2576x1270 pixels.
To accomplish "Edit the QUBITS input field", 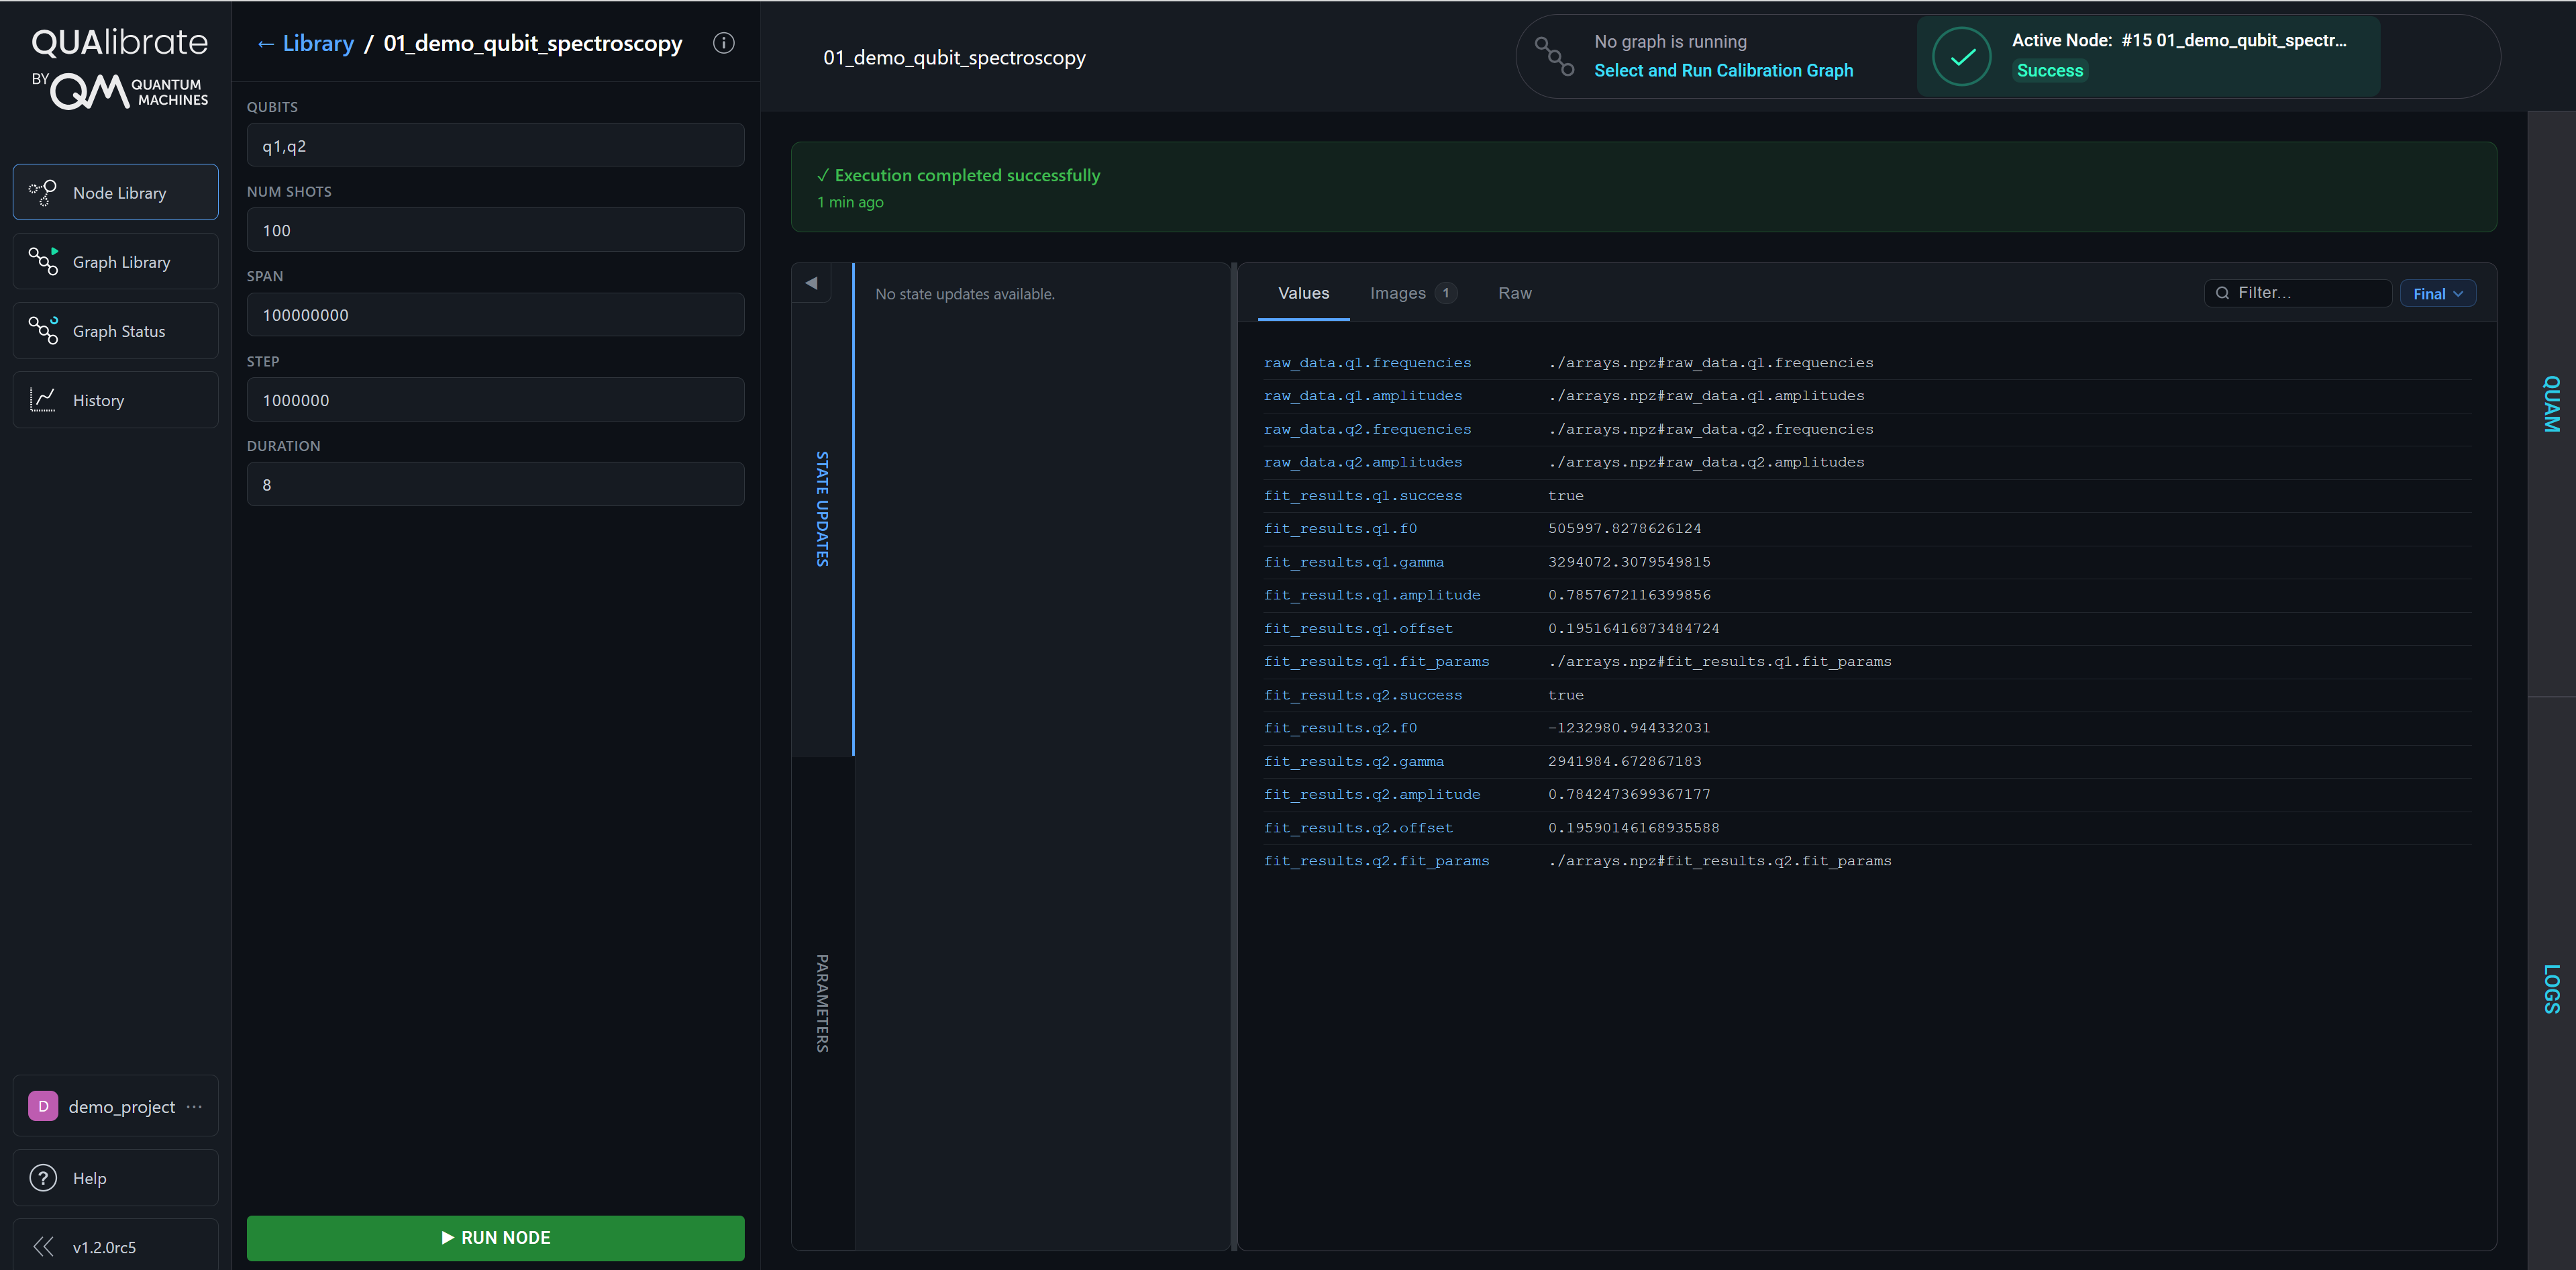I will click(495, 145).
